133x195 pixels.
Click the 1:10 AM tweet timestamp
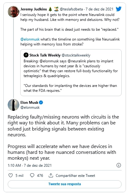[14, 166]
